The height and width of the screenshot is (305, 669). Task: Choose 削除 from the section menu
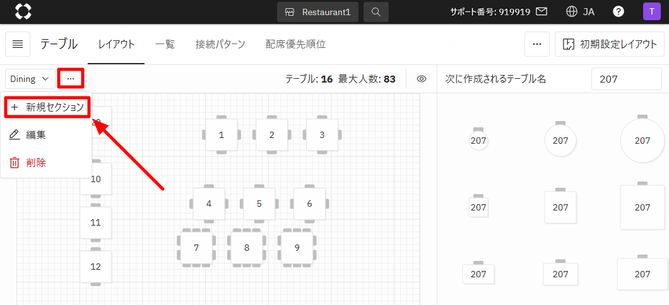(x=36, y=163)
